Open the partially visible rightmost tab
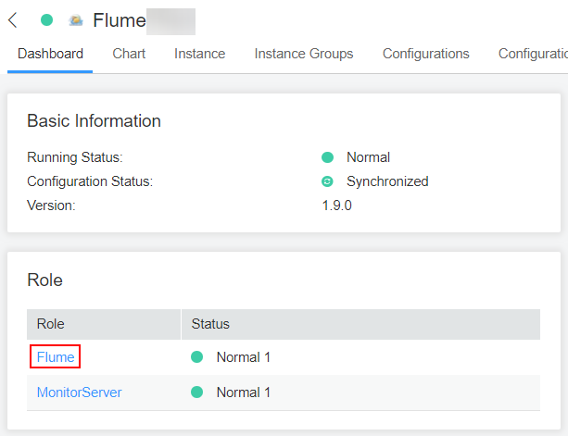Viewport: 568px width, 436px height. tap(532, 54)
